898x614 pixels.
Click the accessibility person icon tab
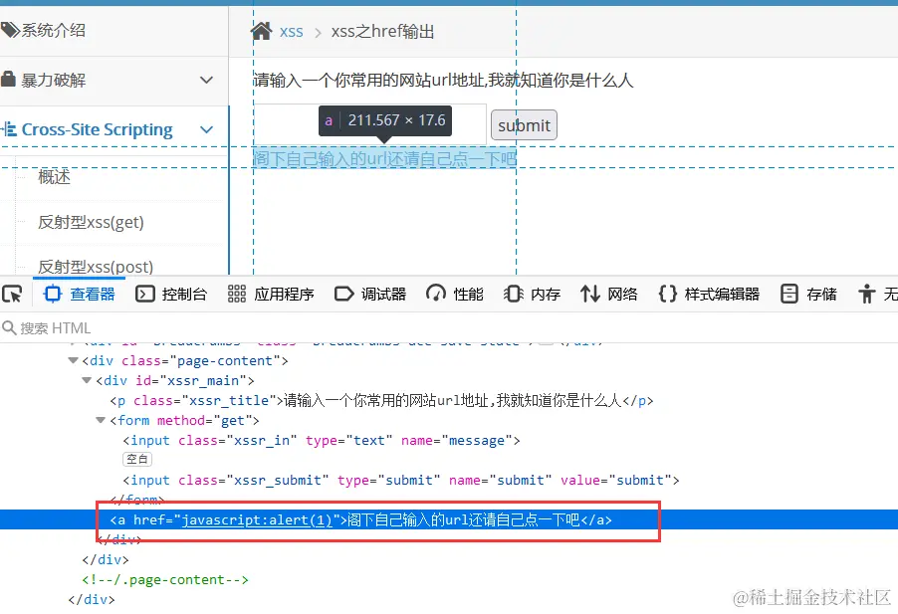click(866, 295)
